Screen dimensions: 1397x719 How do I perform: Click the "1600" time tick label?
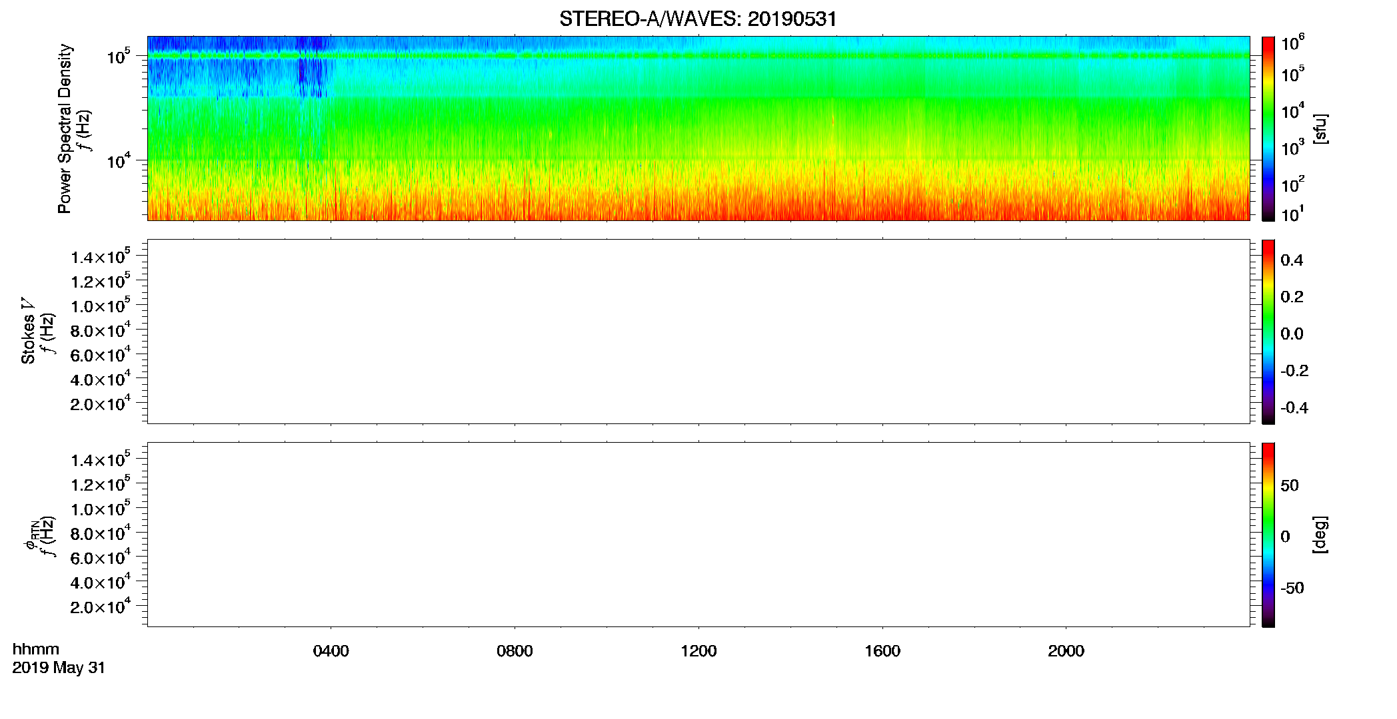click(882, 651)
